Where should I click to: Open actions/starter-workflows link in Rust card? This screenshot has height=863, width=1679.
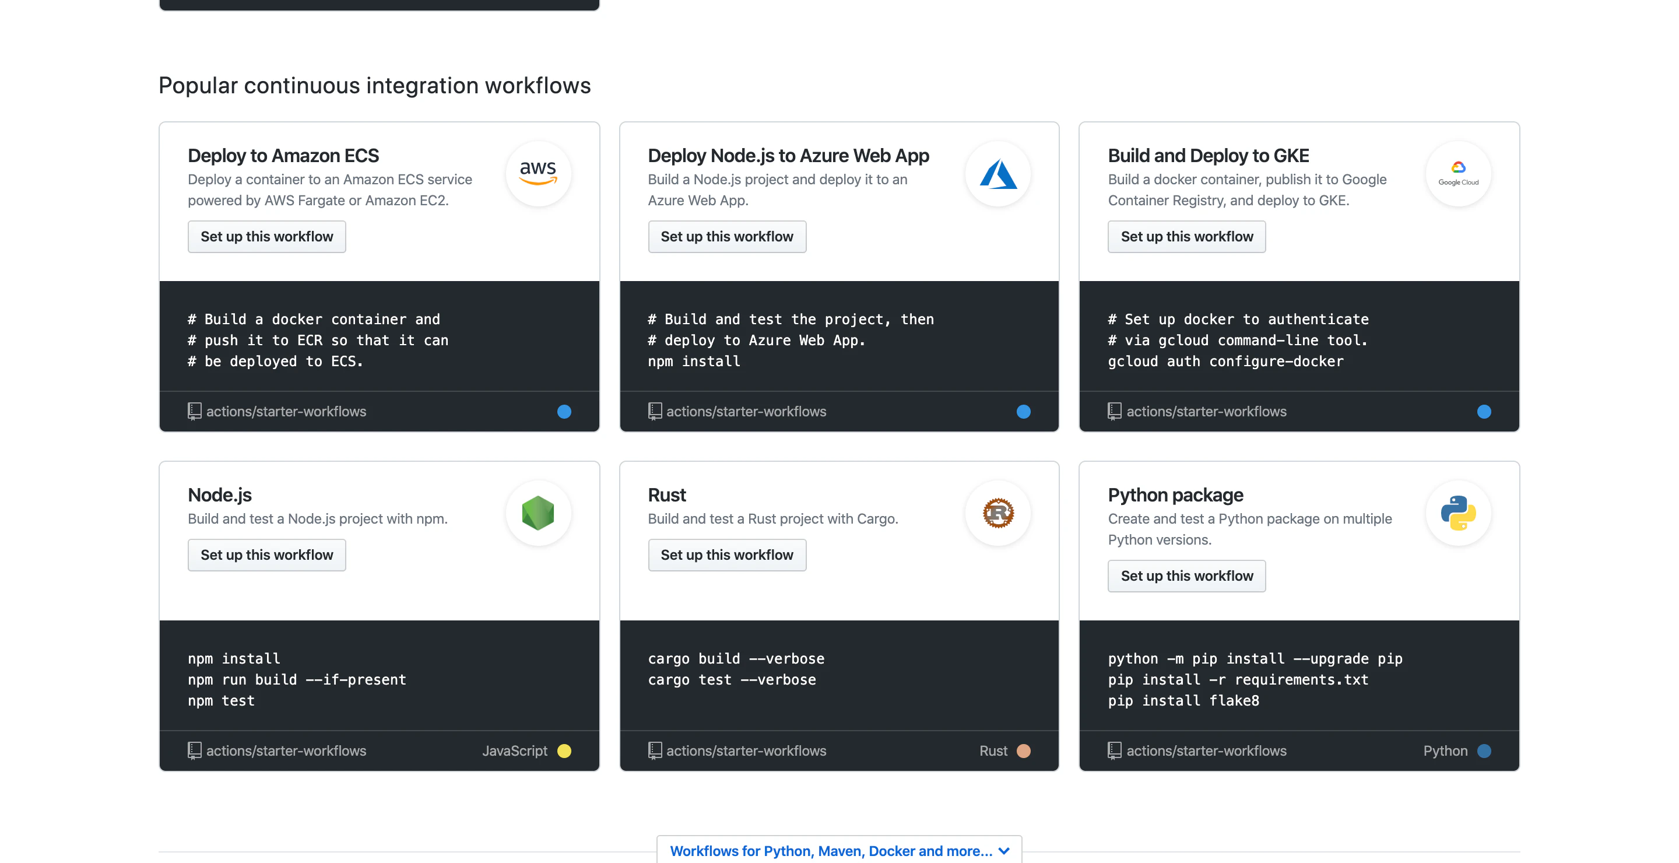pos(746,751)
